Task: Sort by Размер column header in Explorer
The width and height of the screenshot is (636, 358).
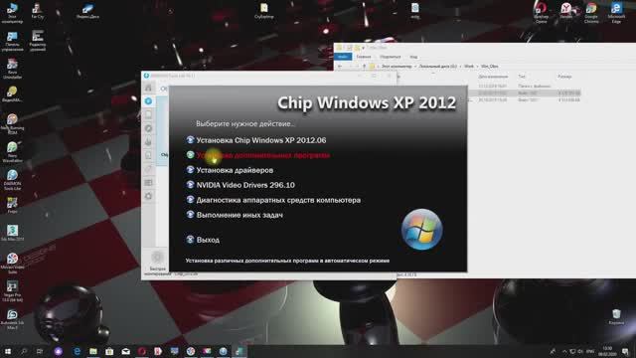Action: 564,77
